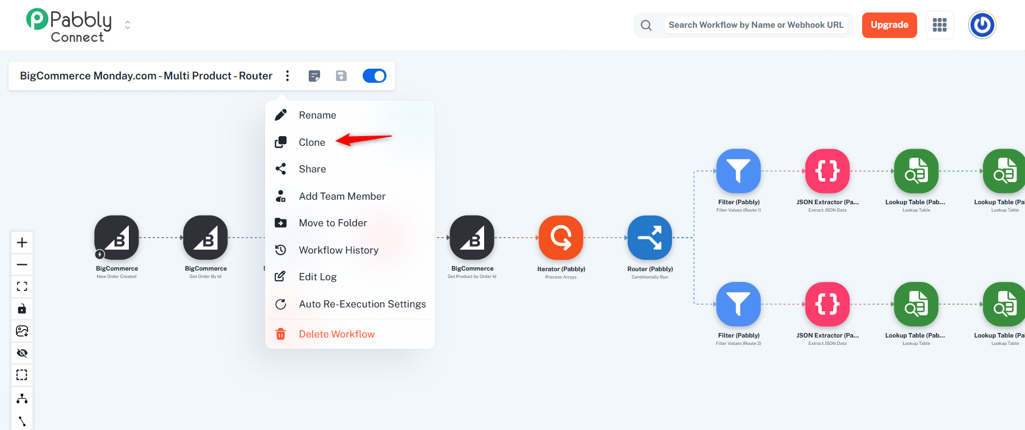The width and height of the screenshot is (1025, 430).
Task: Click the three-dot workflow options menu
Action: [288, 76]
